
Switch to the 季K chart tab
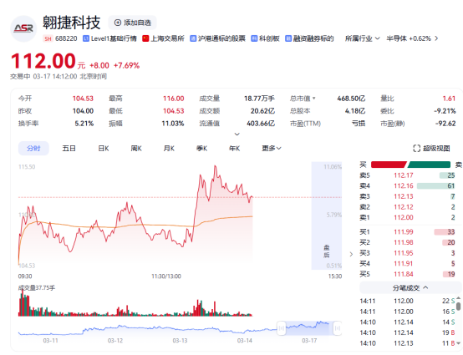pos(201,148)
